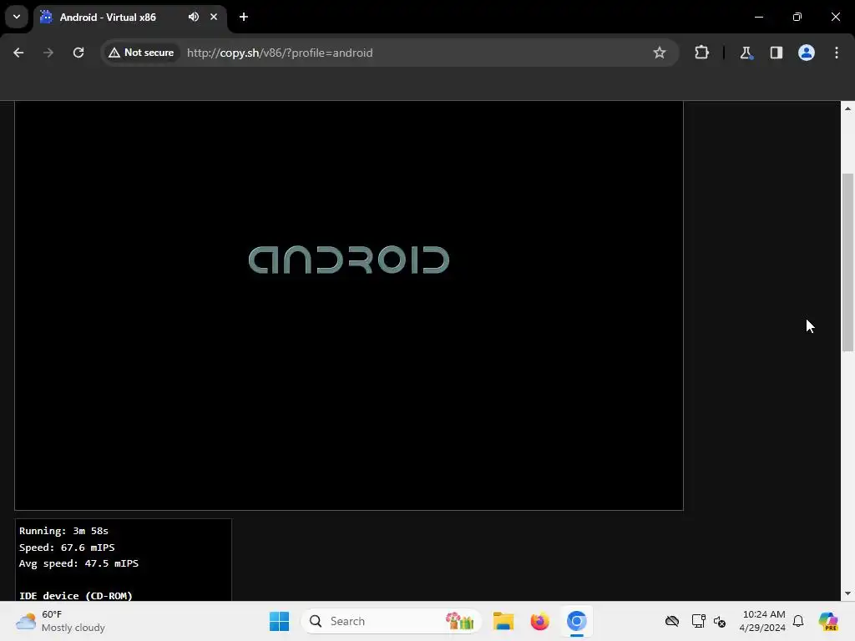Open network display tray icon

698,621
